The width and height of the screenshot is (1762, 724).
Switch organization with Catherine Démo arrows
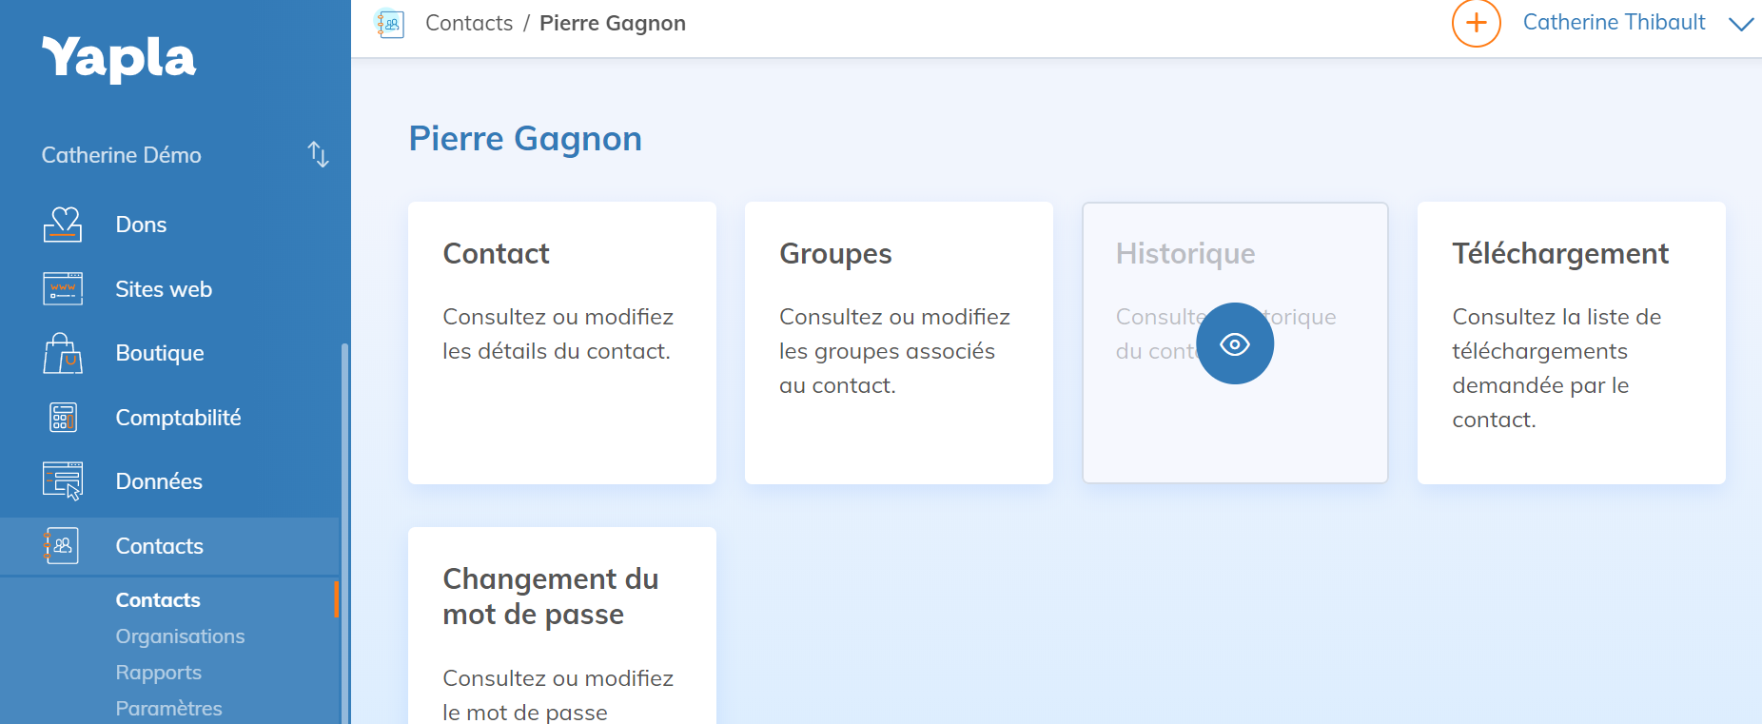pos(318,154)
